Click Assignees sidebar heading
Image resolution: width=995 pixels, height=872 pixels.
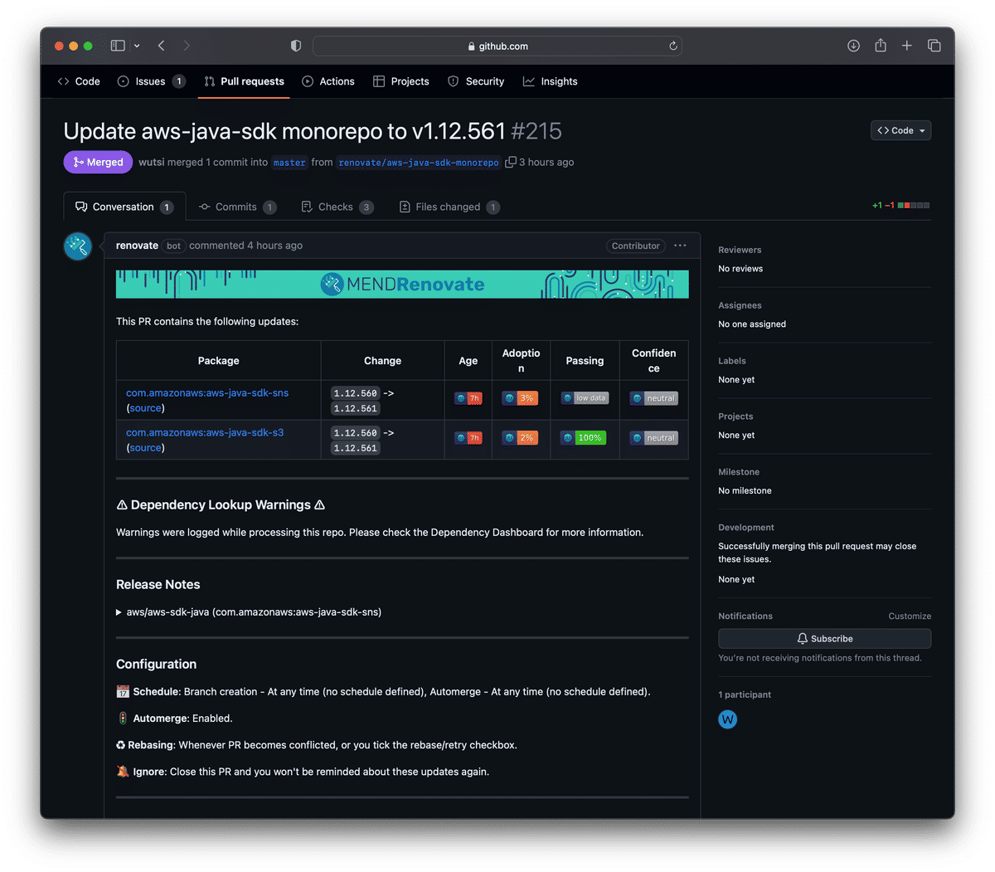click(740, 305)
